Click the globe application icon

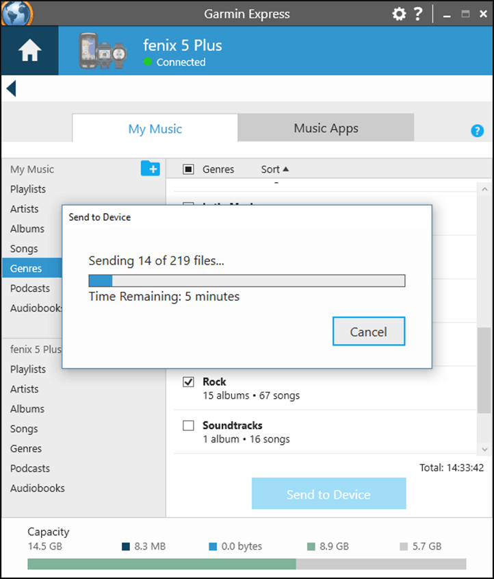click(16, 13)
